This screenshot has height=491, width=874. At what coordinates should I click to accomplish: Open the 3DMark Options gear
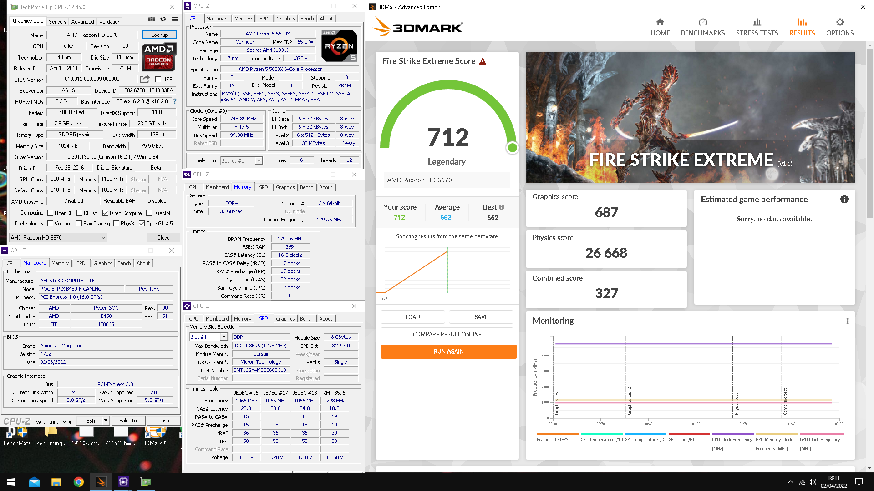pyautogui.click(x=839, y=27)
